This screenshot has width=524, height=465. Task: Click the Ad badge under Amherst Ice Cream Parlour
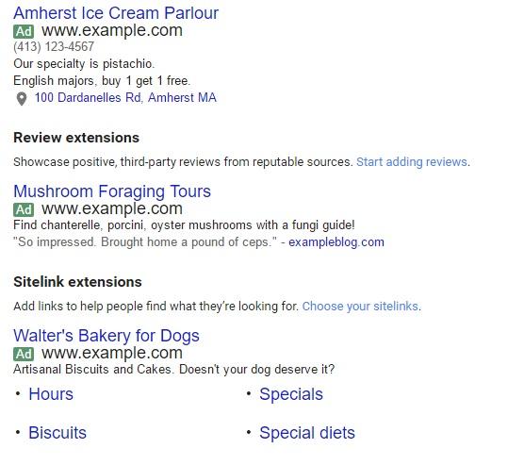[24, 32]
